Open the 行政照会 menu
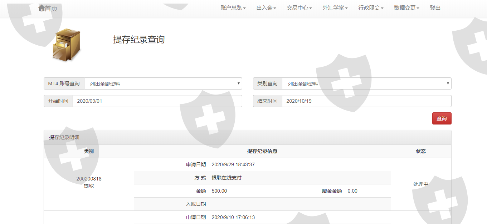Viewport: 487px width, 224px height. pos(371,8)
